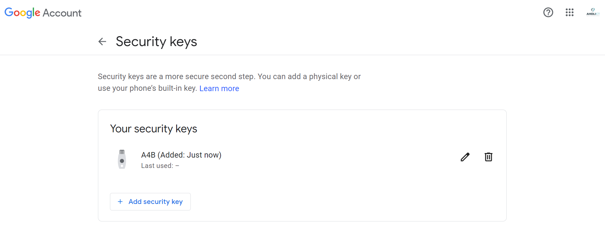Viewport: 605px width, 250px height.
Task: Click the USB security key icon
Action: coord(122,159)
